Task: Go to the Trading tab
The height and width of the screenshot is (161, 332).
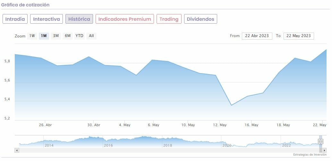Action: [169, 19]
